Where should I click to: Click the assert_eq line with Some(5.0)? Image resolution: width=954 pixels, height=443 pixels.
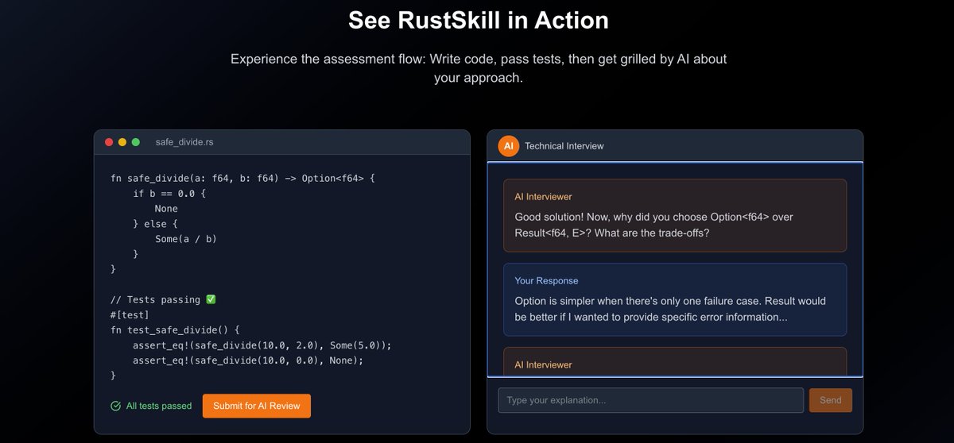pyautogui.click(x=262, y=345)
